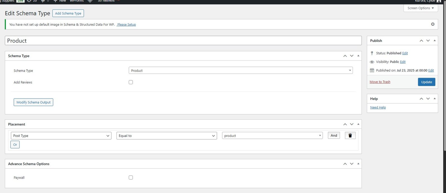Click the schema title field

pyautogui.click(x=183, y=41)
